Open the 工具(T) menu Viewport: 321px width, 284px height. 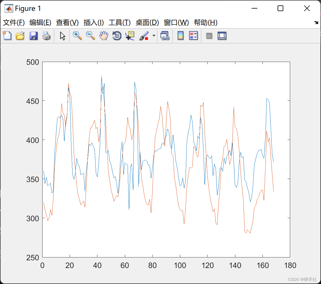click(119, 22)
